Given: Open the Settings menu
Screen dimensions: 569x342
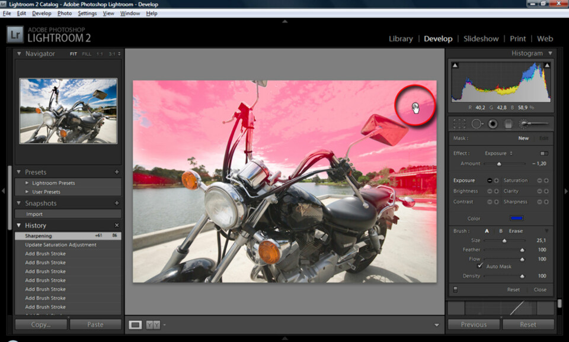Looking at the screenshot, I should point(87,14).
